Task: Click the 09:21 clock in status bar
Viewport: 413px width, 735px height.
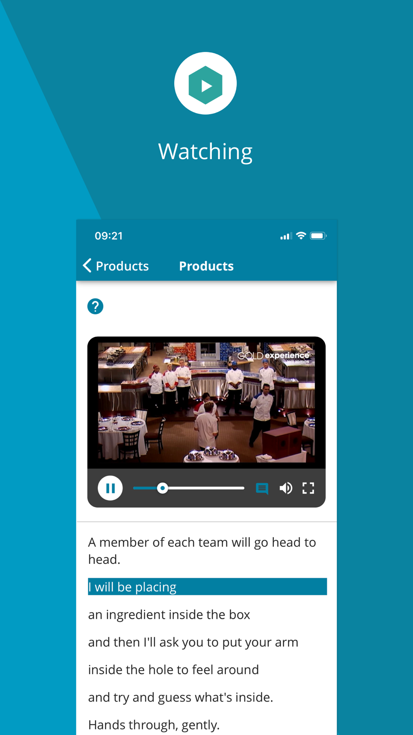Action: click(109, 236)
